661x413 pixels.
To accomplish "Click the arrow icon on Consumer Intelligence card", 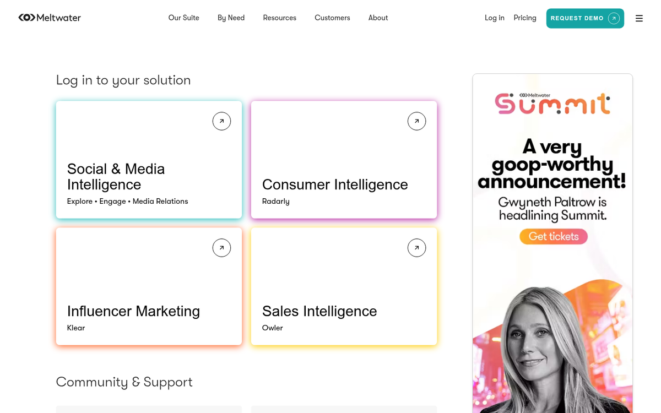I will [x=416, y=121].
